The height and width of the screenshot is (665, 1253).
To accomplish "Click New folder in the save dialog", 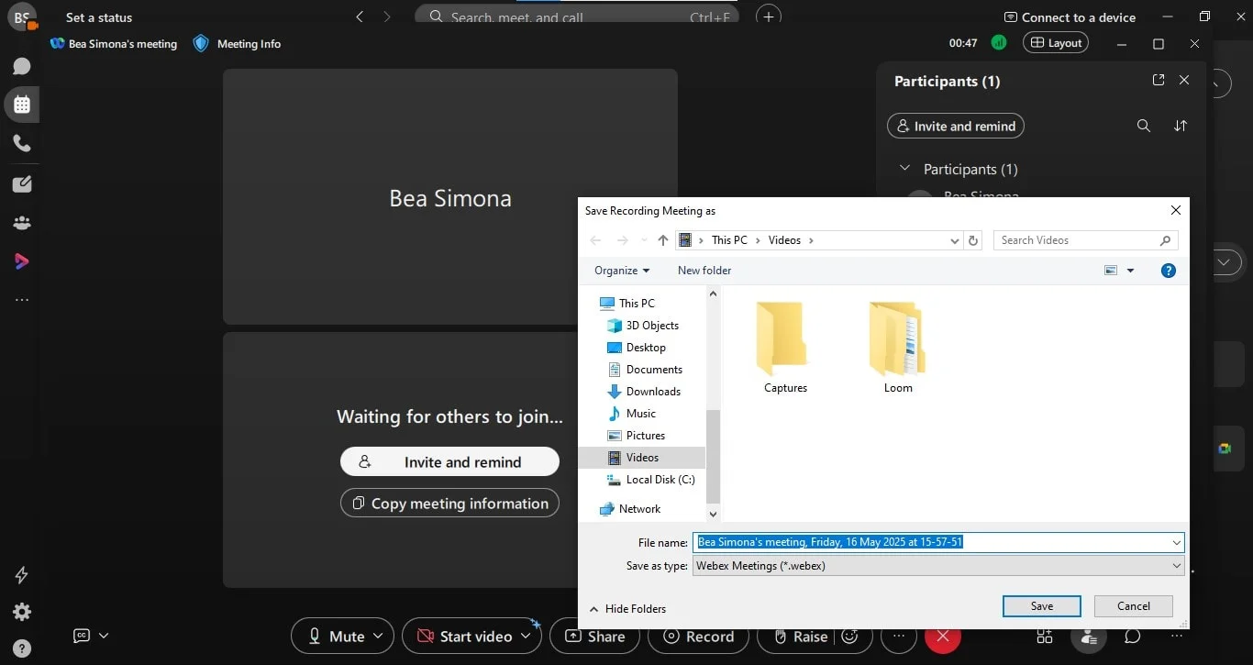I will click(704, 271).
